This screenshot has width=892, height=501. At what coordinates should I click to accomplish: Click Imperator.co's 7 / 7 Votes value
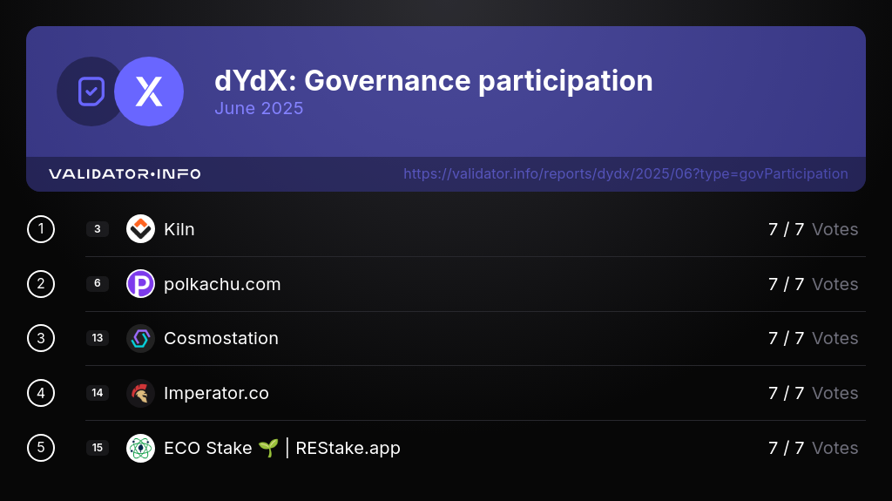[813, 393]
